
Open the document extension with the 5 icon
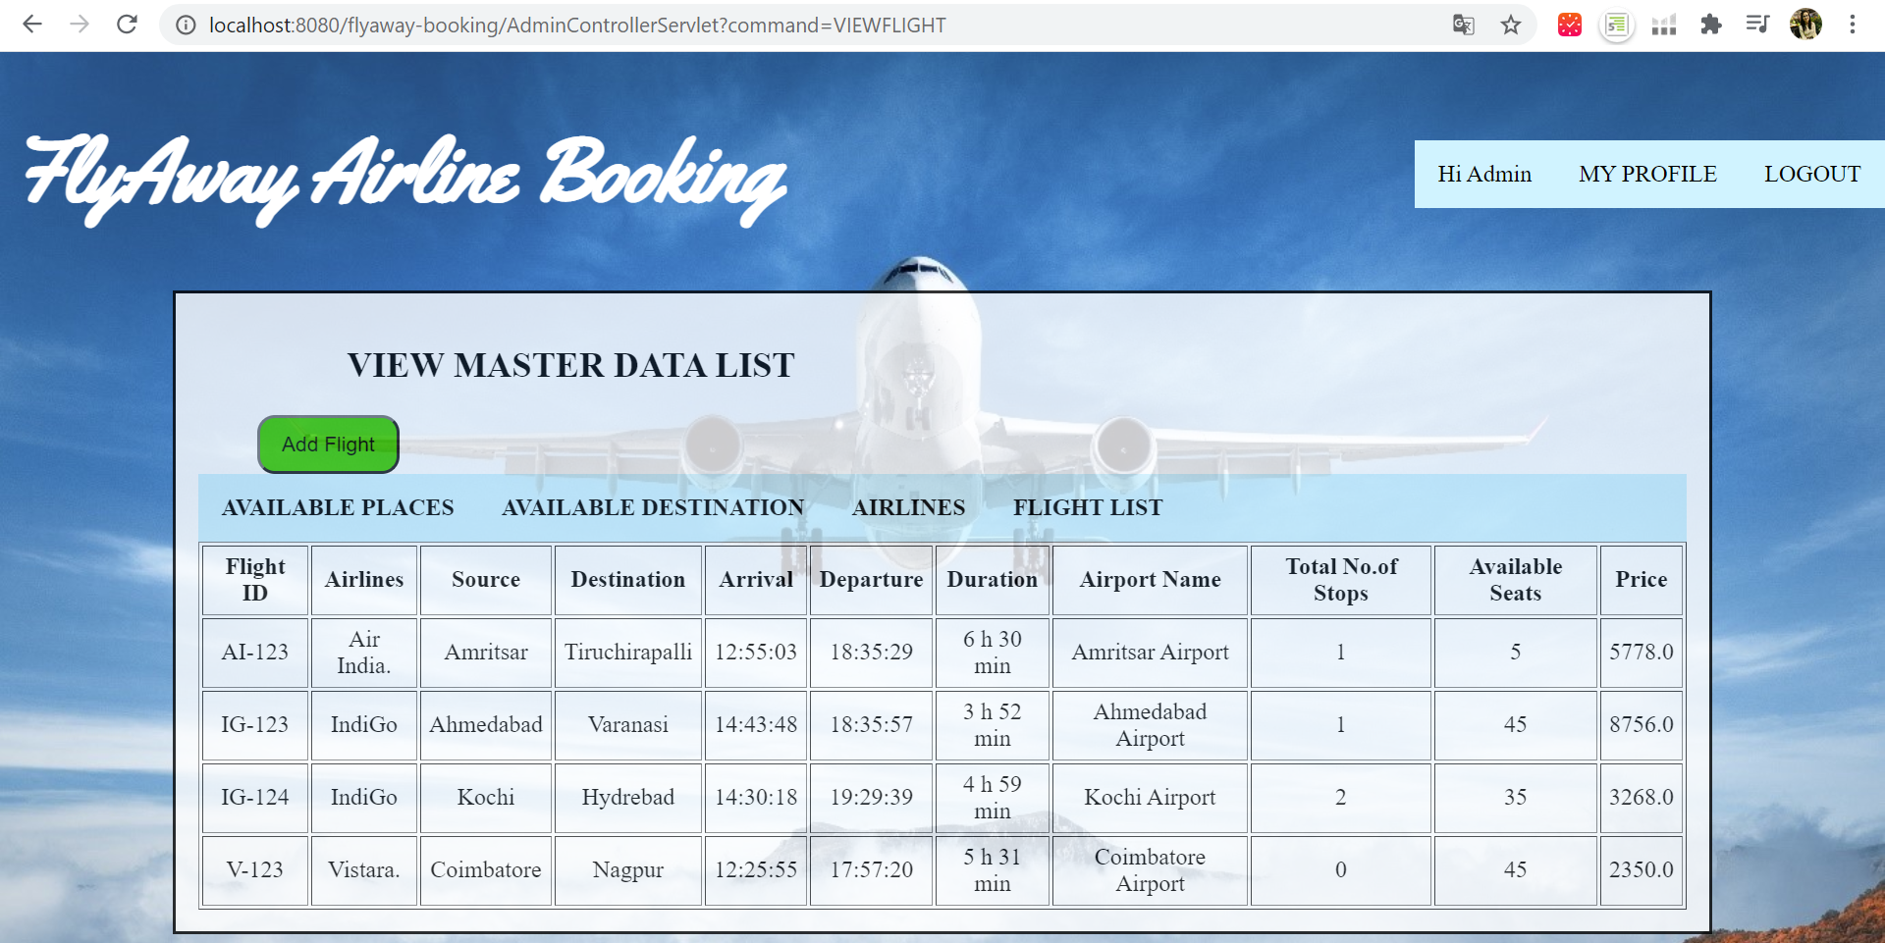click(1616, 25)
